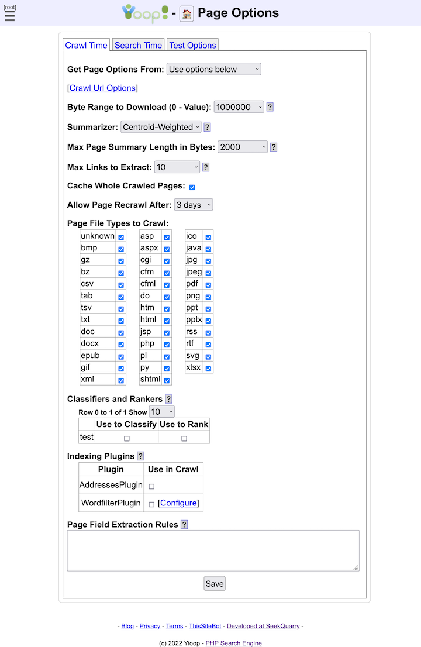Click the [root] user label
This screenshot has width=421, height=647.
(x=9, y=8)
